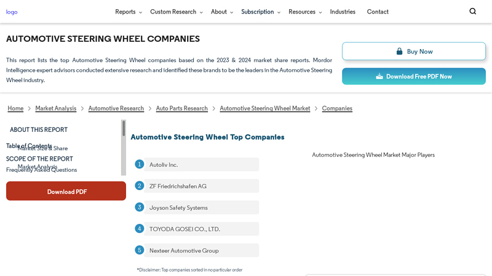This screenshot has width=492, height=276.
Task: Follow the Companies breadcrumb link
Action: coord(337,109)
